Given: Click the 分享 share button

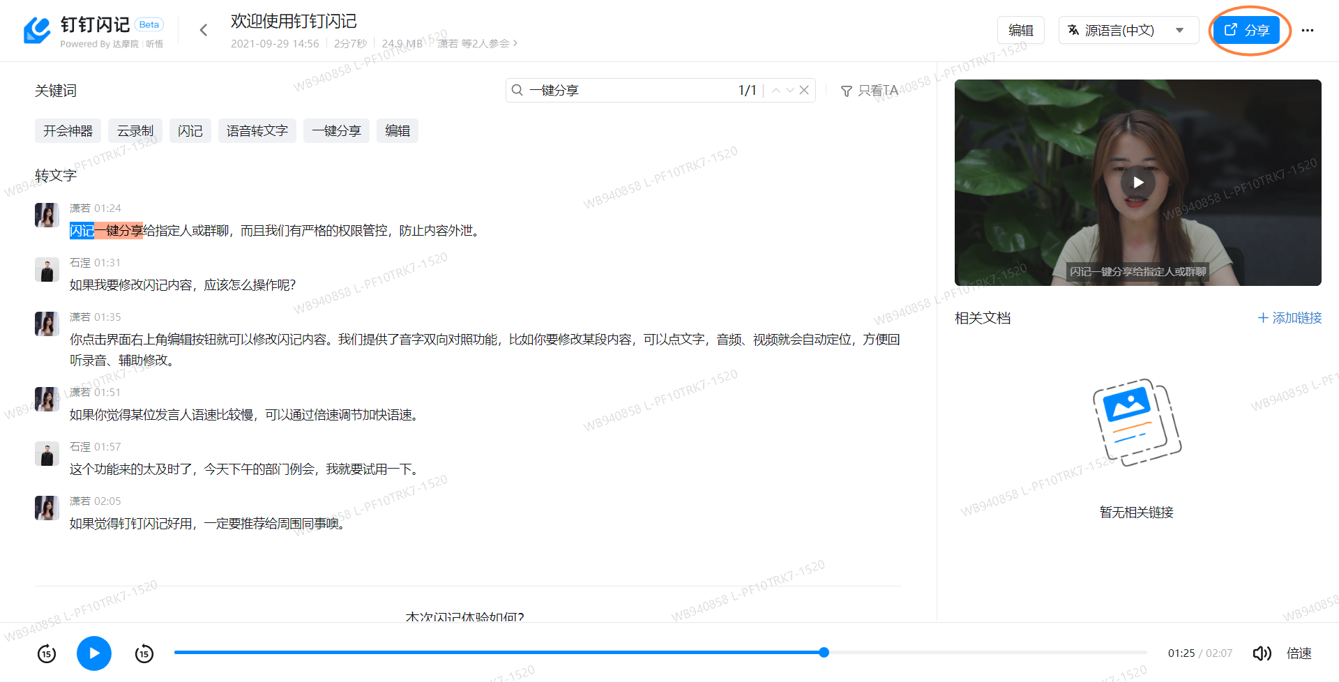Looking at the screenshot, I should click(1248, 30).
